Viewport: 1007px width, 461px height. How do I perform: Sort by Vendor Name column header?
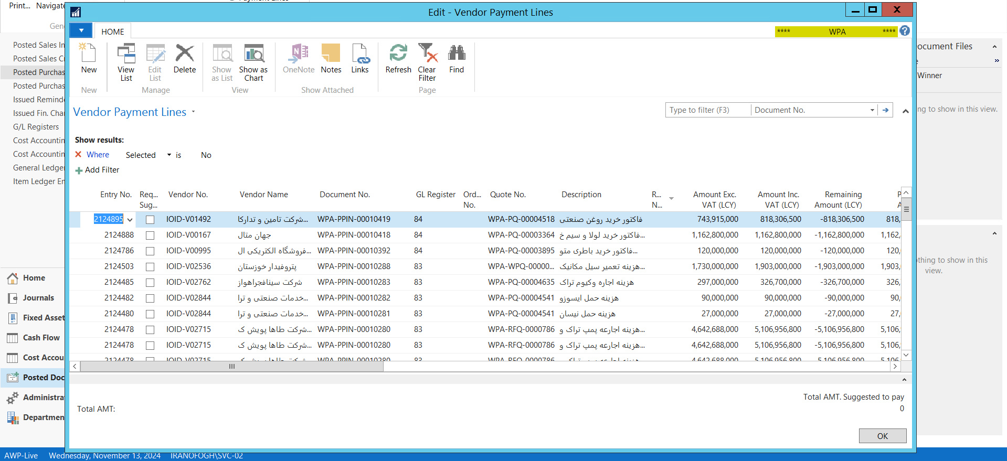pyautogui.click(x=264, y=195)
